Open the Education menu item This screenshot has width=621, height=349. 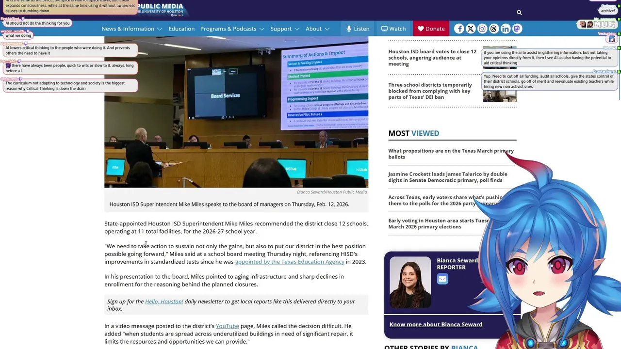181,29
